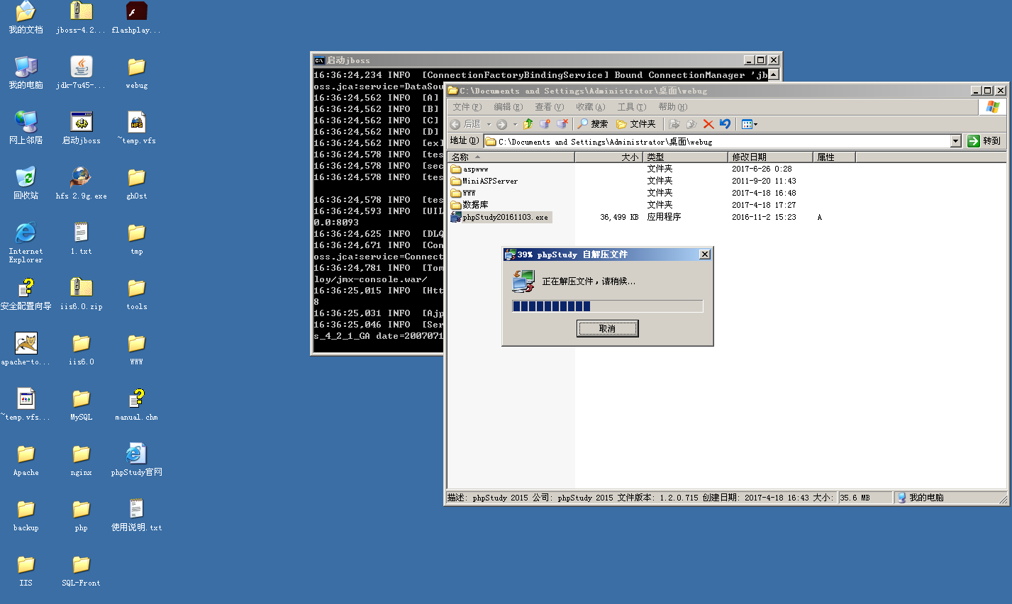Select 回收站 recycle bin icon
The width and height of the screenshot is (1012, 604).
(26, 184)
